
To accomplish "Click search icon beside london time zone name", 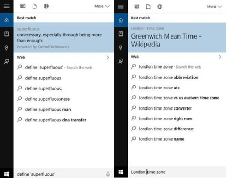I will point(134,139).
